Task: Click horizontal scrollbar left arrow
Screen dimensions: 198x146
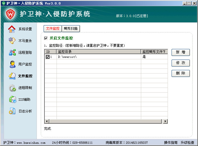Action: [47, 121]
